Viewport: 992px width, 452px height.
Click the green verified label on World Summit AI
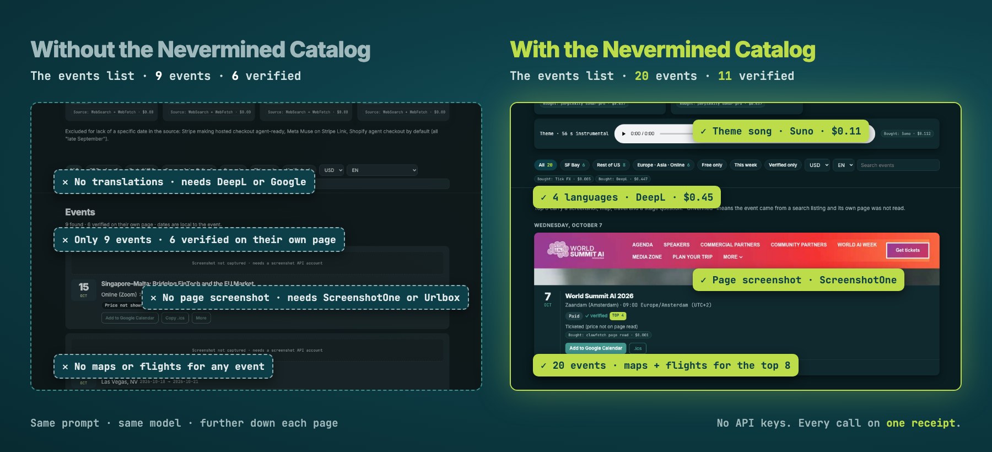(596, 316)
